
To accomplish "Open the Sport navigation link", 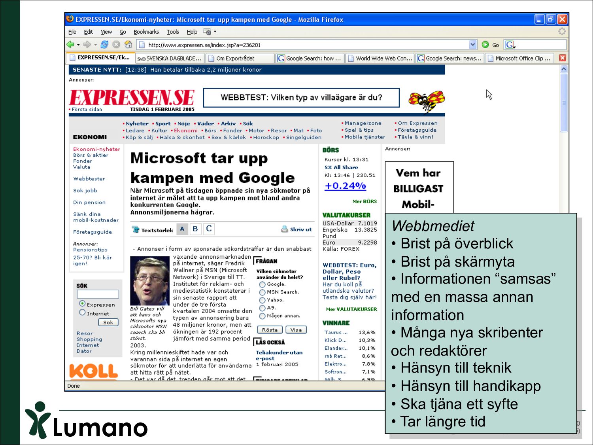I will tap(163, 123).
